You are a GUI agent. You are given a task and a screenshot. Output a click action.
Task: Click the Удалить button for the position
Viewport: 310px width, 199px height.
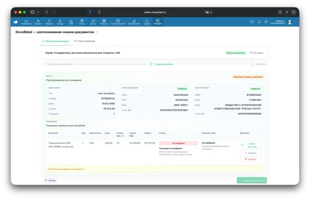tap(251, 159)
